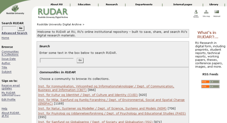This screenshot has width=227, height=123.
Task: Click the "What's in RUDAR?..." heading
Action: pyautogui.click(x=208, y=35)
